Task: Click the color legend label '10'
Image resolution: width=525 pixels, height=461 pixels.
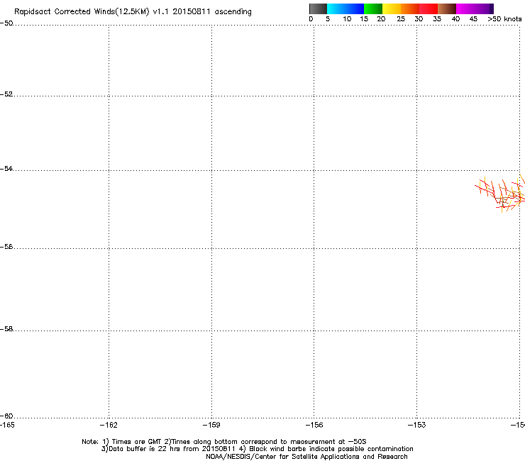Action: (347, 19)
